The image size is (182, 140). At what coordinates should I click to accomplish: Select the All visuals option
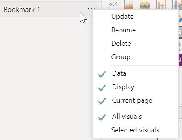coord(135,117)
